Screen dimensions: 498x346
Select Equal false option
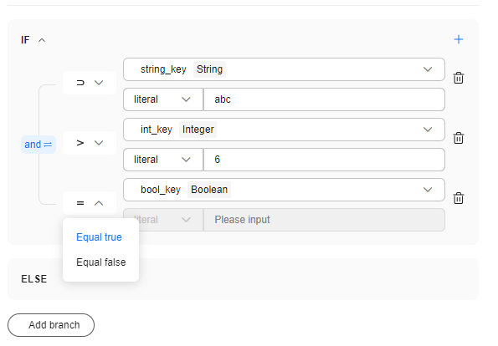click(x=101, y=262)
